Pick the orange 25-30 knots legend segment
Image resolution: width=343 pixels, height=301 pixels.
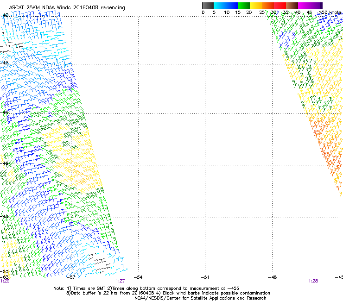click(x=268, y=6)
